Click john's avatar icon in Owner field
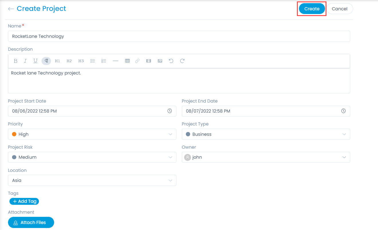This screenshot has width=378, height=230. pos(188,157)
